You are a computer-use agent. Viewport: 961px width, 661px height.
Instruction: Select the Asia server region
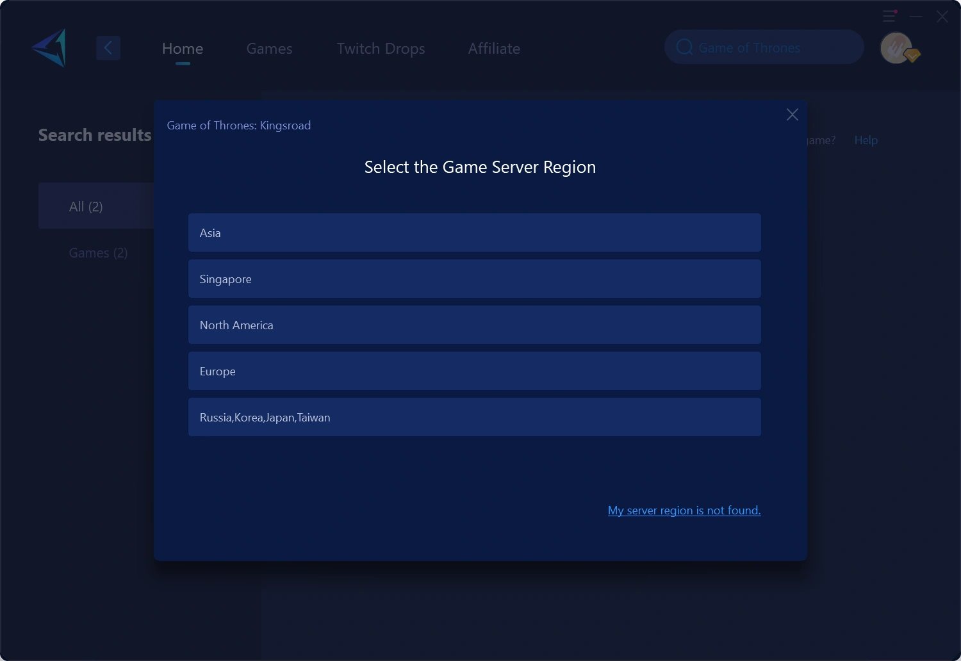475,233
